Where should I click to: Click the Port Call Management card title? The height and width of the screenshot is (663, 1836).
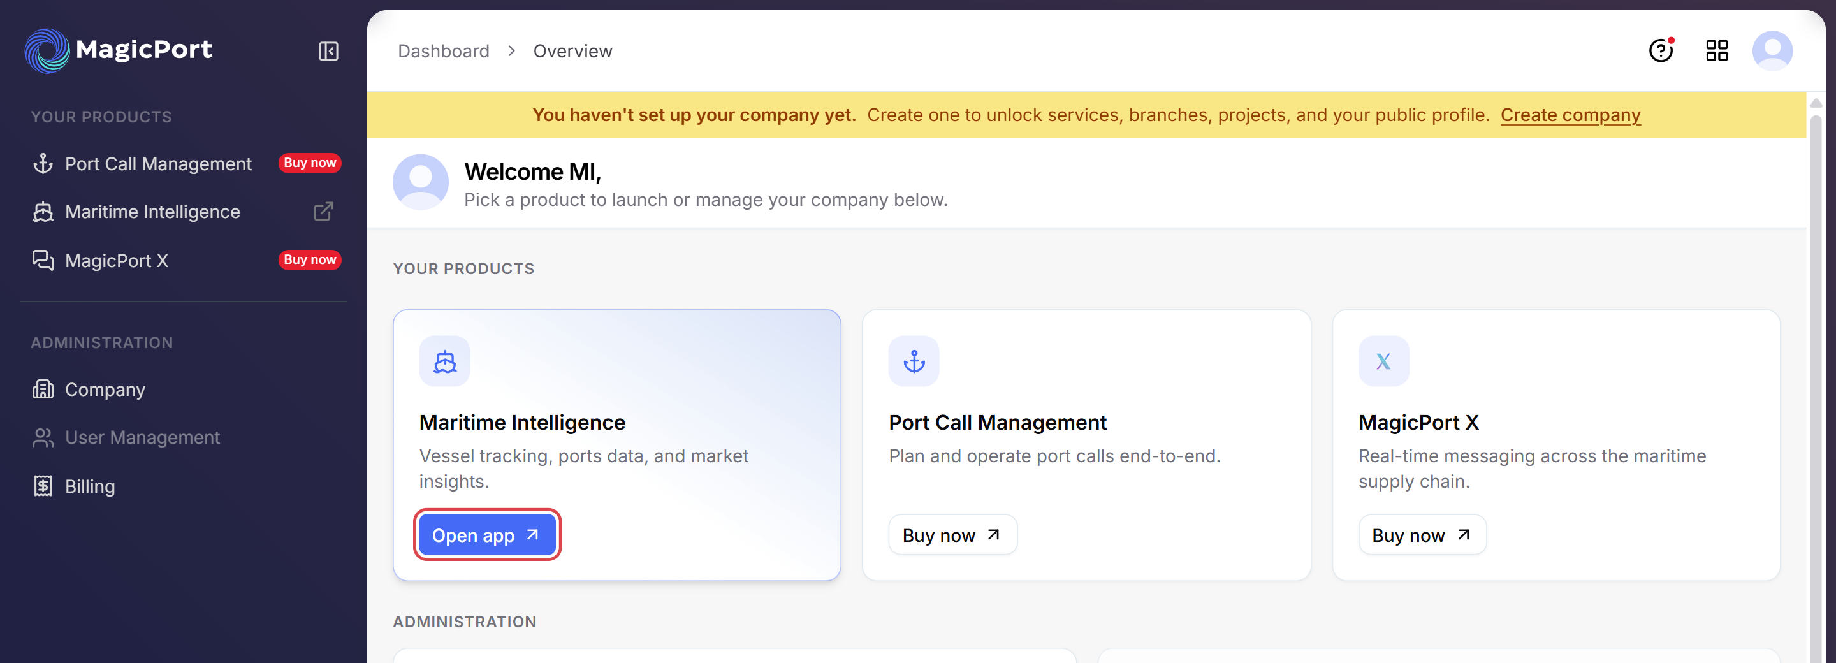click(997, 423)
